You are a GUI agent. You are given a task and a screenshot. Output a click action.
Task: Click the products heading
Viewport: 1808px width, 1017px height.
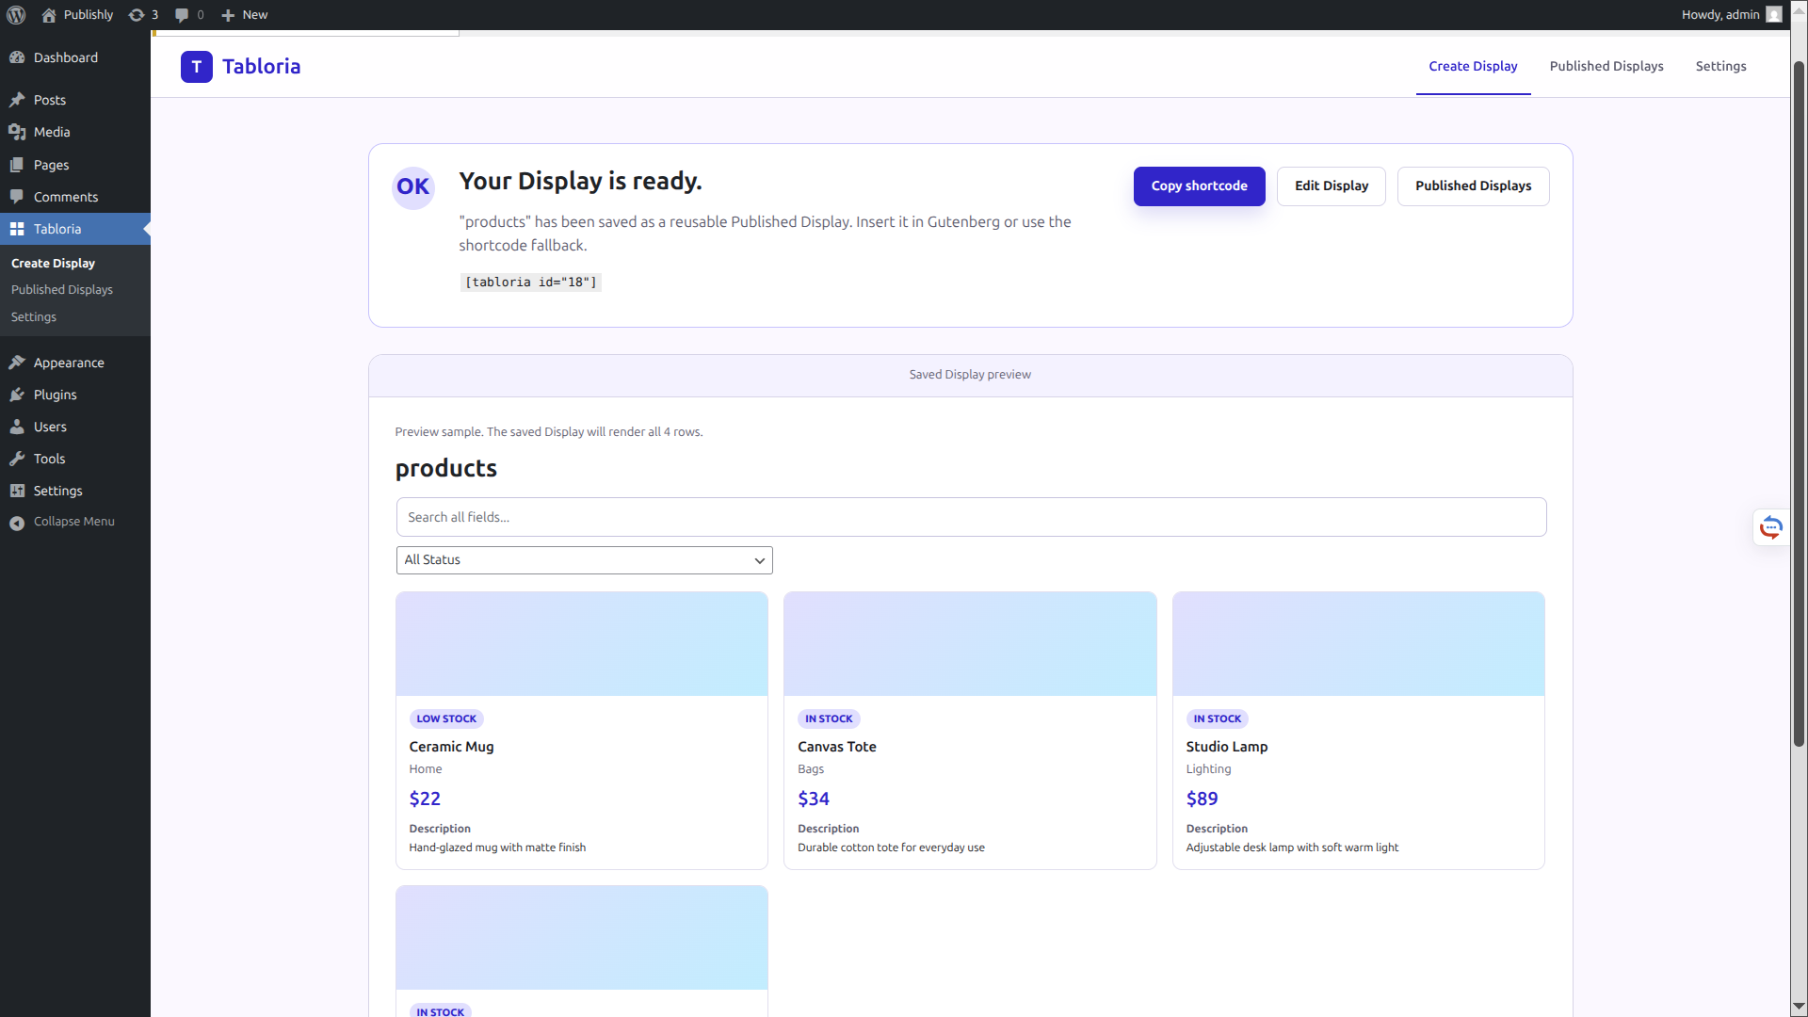point(446,468)
